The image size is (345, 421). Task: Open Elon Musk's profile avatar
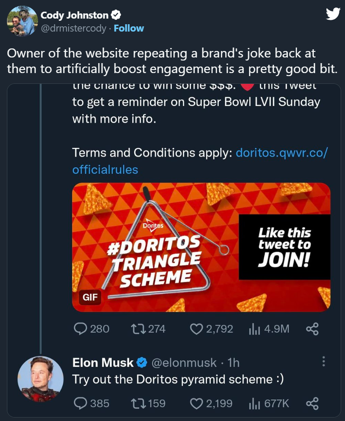coord(40,379)
